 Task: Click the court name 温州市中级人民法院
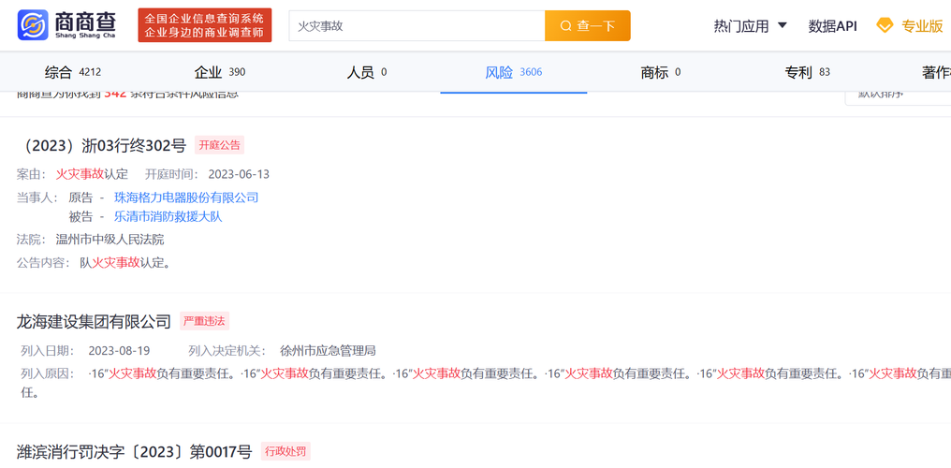(x=110, y=240)
